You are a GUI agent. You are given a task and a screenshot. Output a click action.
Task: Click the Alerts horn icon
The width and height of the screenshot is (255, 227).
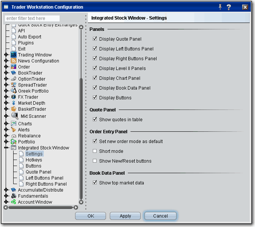tap(14, 129)
